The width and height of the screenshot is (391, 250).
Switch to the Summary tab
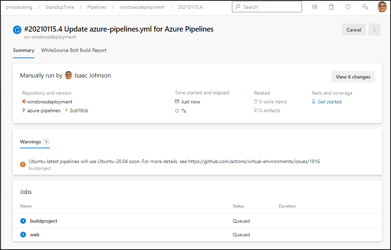pos(23,50)
